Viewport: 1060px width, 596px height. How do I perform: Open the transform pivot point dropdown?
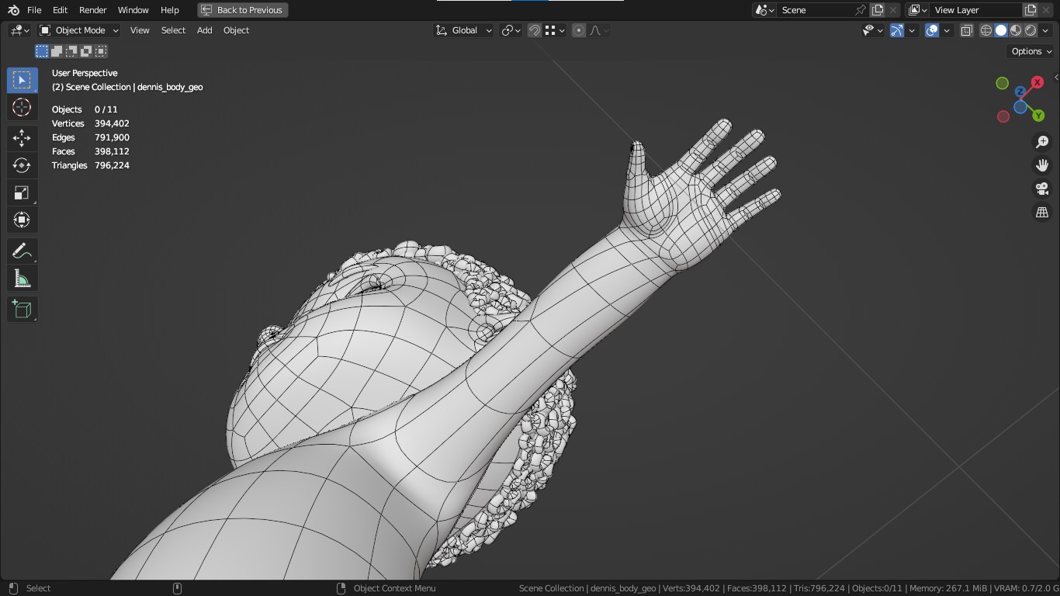point(511,30)
